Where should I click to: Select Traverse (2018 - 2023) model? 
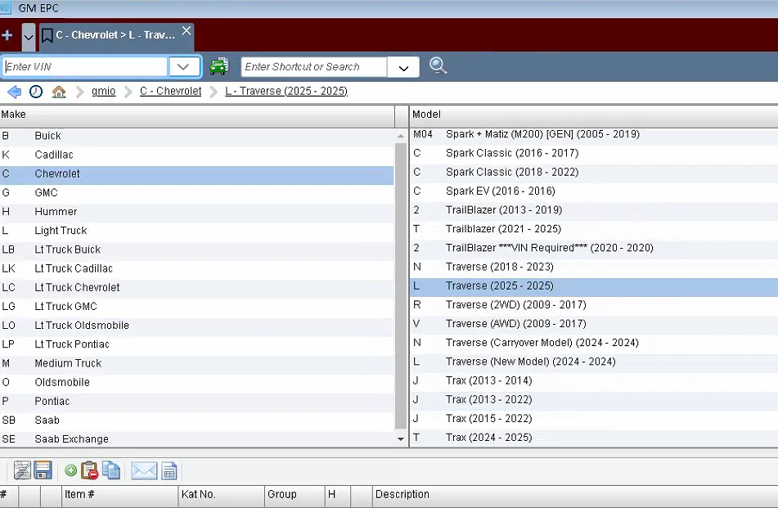594,267
